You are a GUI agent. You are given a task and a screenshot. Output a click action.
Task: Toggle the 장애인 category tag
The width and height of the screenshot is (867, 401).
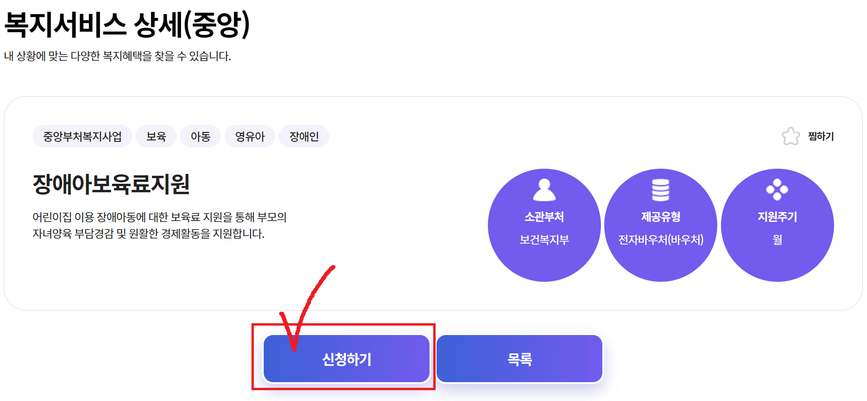point(304,136)
